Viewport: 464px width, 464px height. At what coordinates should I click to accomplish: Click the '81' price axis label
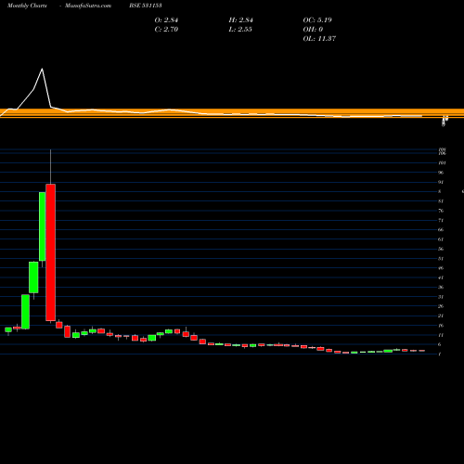click(x=441, y=201)
